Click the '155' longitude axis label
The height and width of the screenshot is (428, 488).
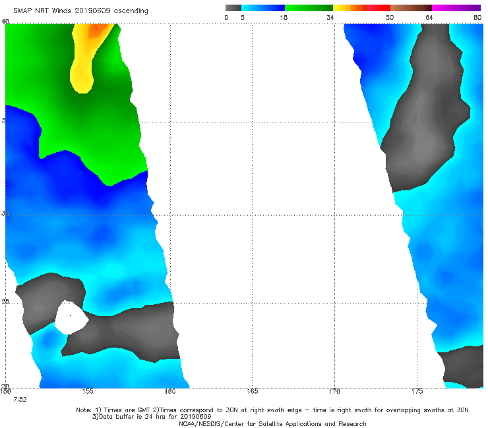[x=88, y=391]
